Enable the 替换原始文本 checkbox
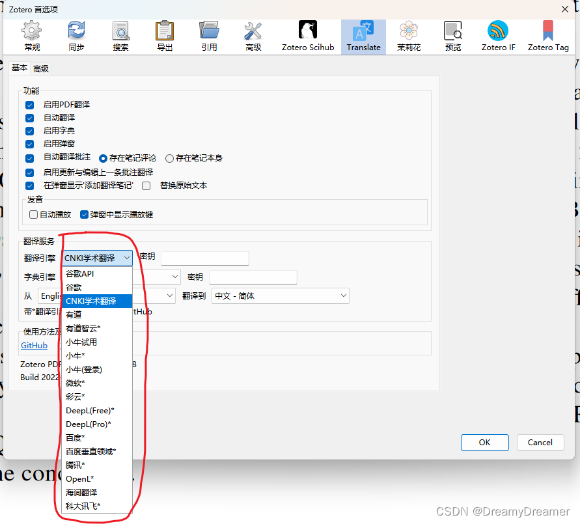Image resolution: width=580 pixels, height=524 pixels. pos(146,186)
